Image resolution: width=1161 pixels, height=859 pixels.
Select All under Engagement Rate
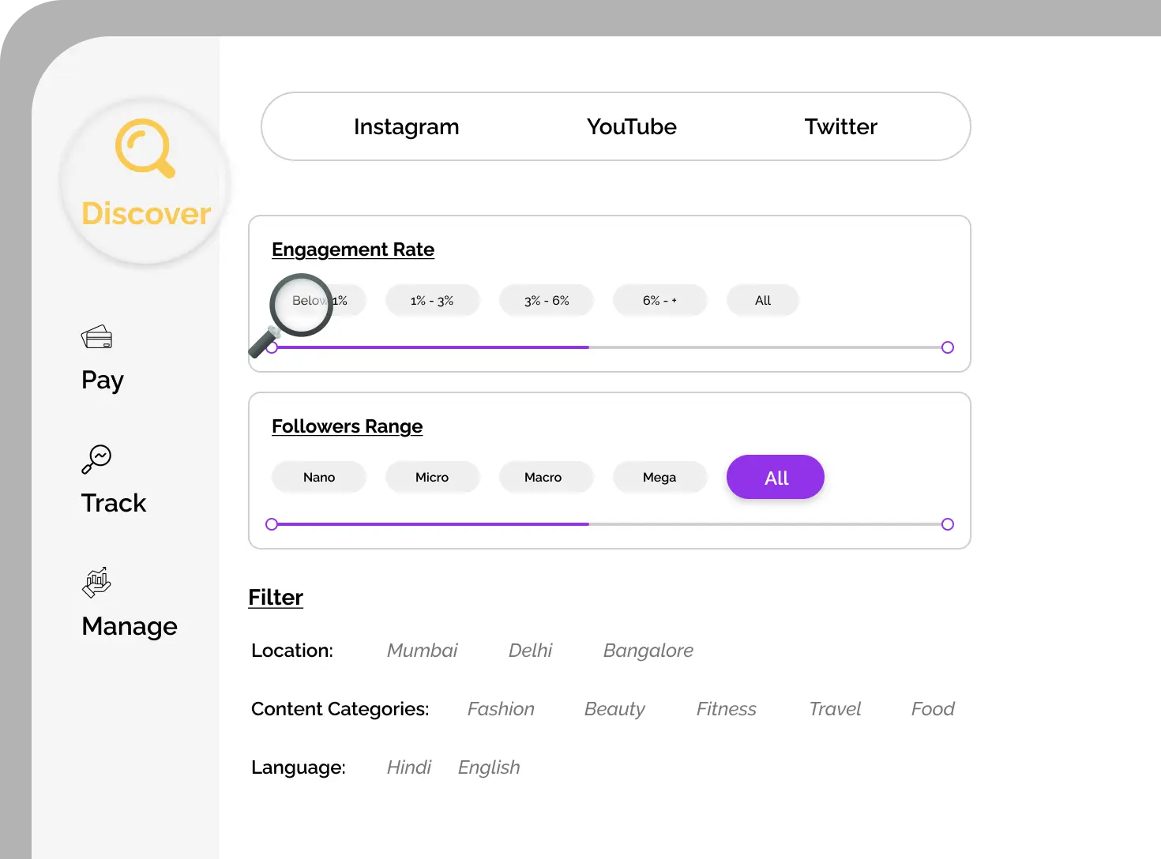click(x=762, y=301)
